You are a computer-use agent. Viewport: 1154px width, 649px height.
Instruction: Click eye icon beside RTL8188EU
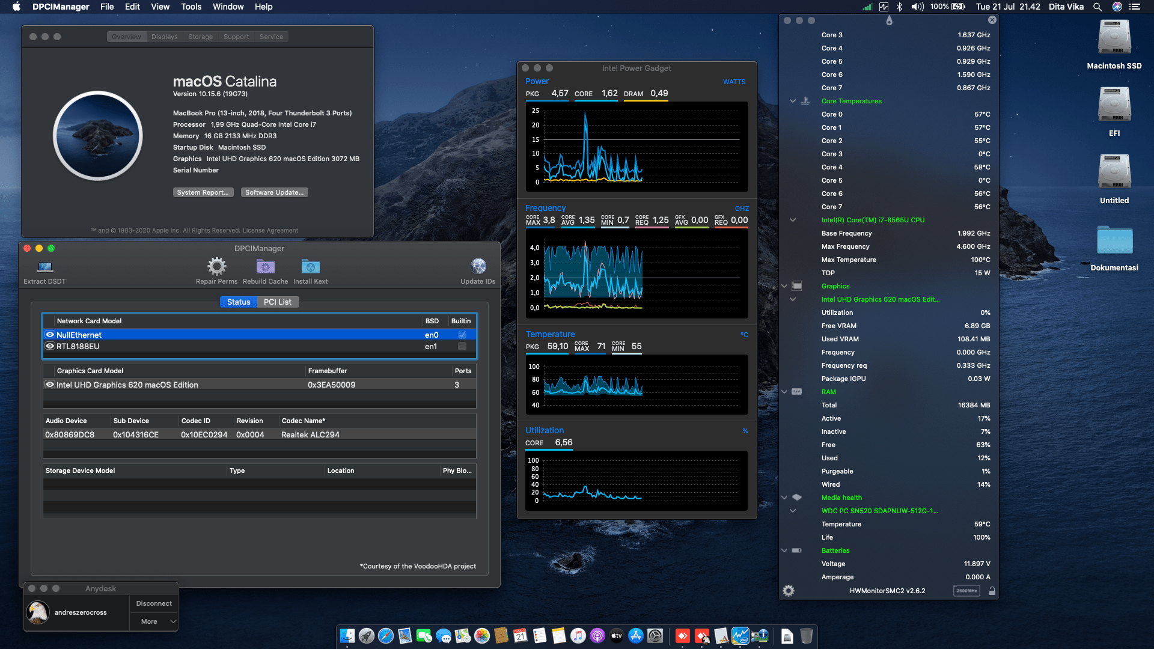[50, 346]
